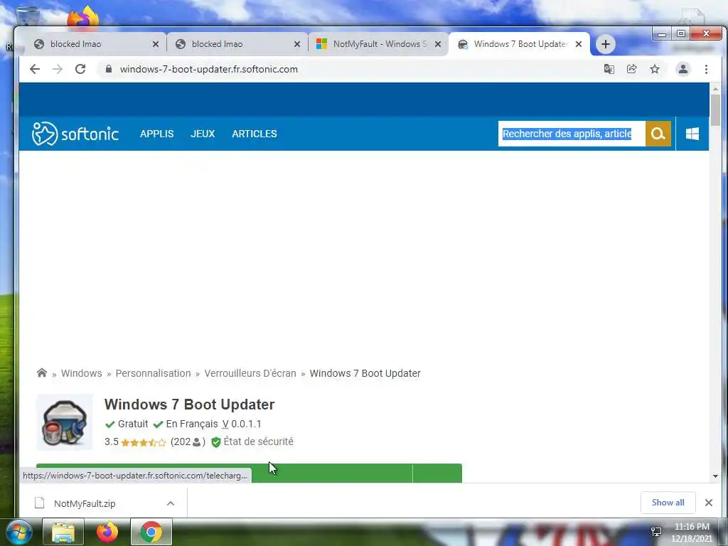Image resolution: width=728 pixels, height=546 pixels.
Task: Switch to the NotMyFault - Windows tab
Action: click(x=380, y=44)
